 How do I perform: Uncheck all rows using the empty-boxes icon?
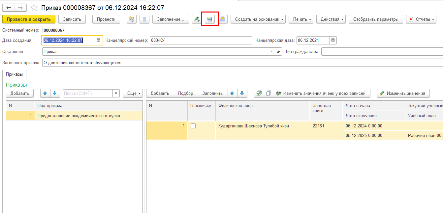pos(269,93)
